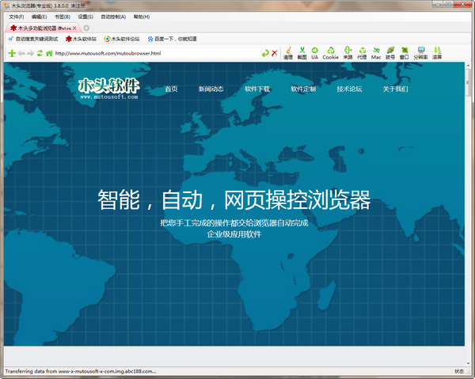Viewport: 475px width, 379px height.
Task: Open the 文件(F) menu
Action: coord(16,17)
